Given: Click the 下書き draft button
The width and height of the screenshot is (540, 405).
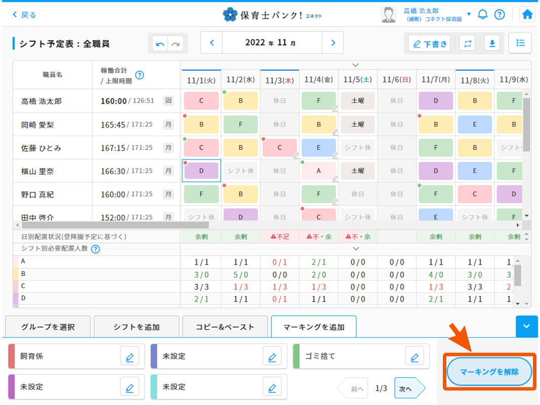Looking at the screenshot, I should coord(430,44).
